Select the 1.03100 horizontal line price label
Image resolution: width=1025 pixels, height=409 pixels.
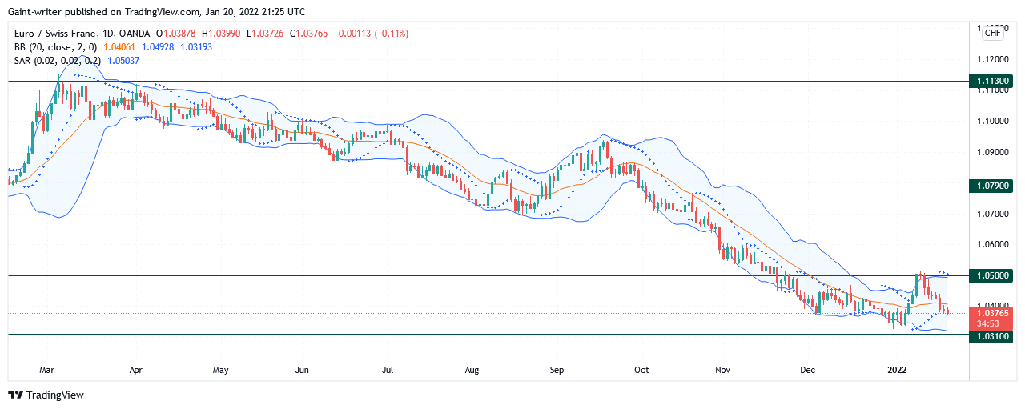click(x=993, y=337)
